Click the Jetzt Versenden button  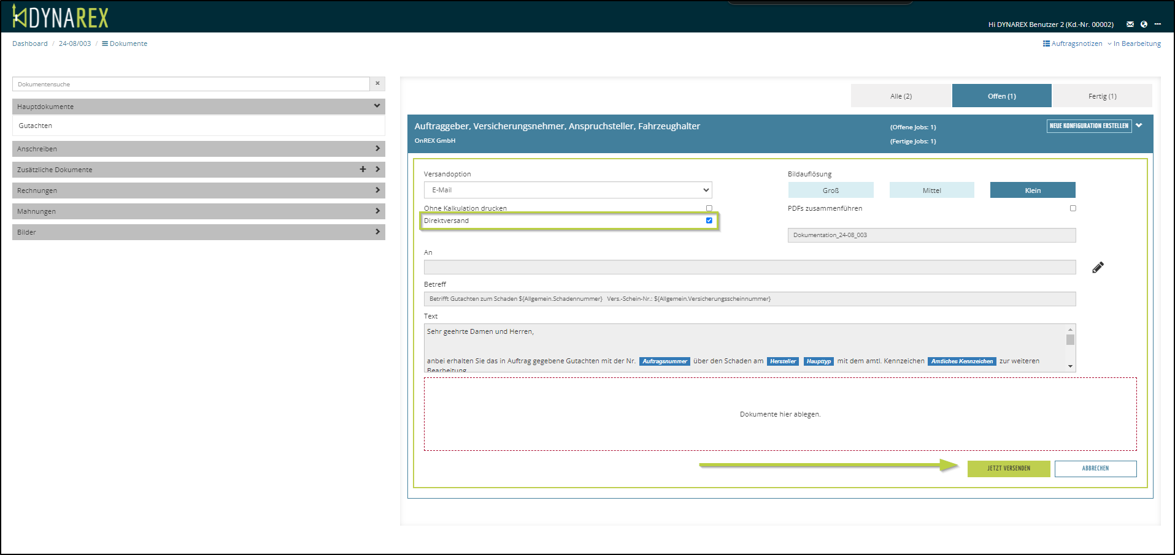[x=1008, y=469]
